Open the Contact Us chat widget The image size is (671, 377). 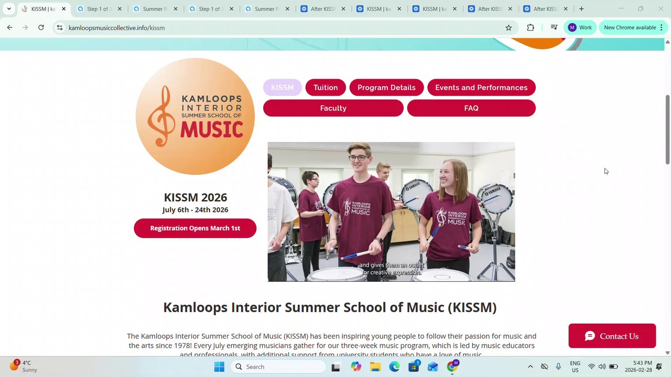612,336
